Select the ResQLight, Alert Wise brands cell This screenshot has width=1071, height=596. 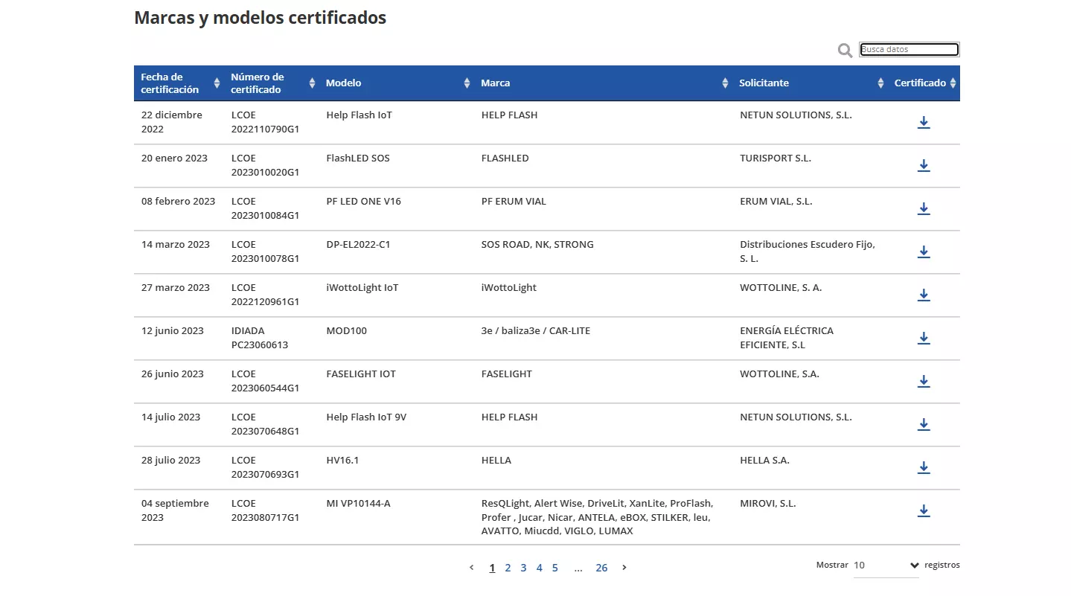tap(598, 517)
